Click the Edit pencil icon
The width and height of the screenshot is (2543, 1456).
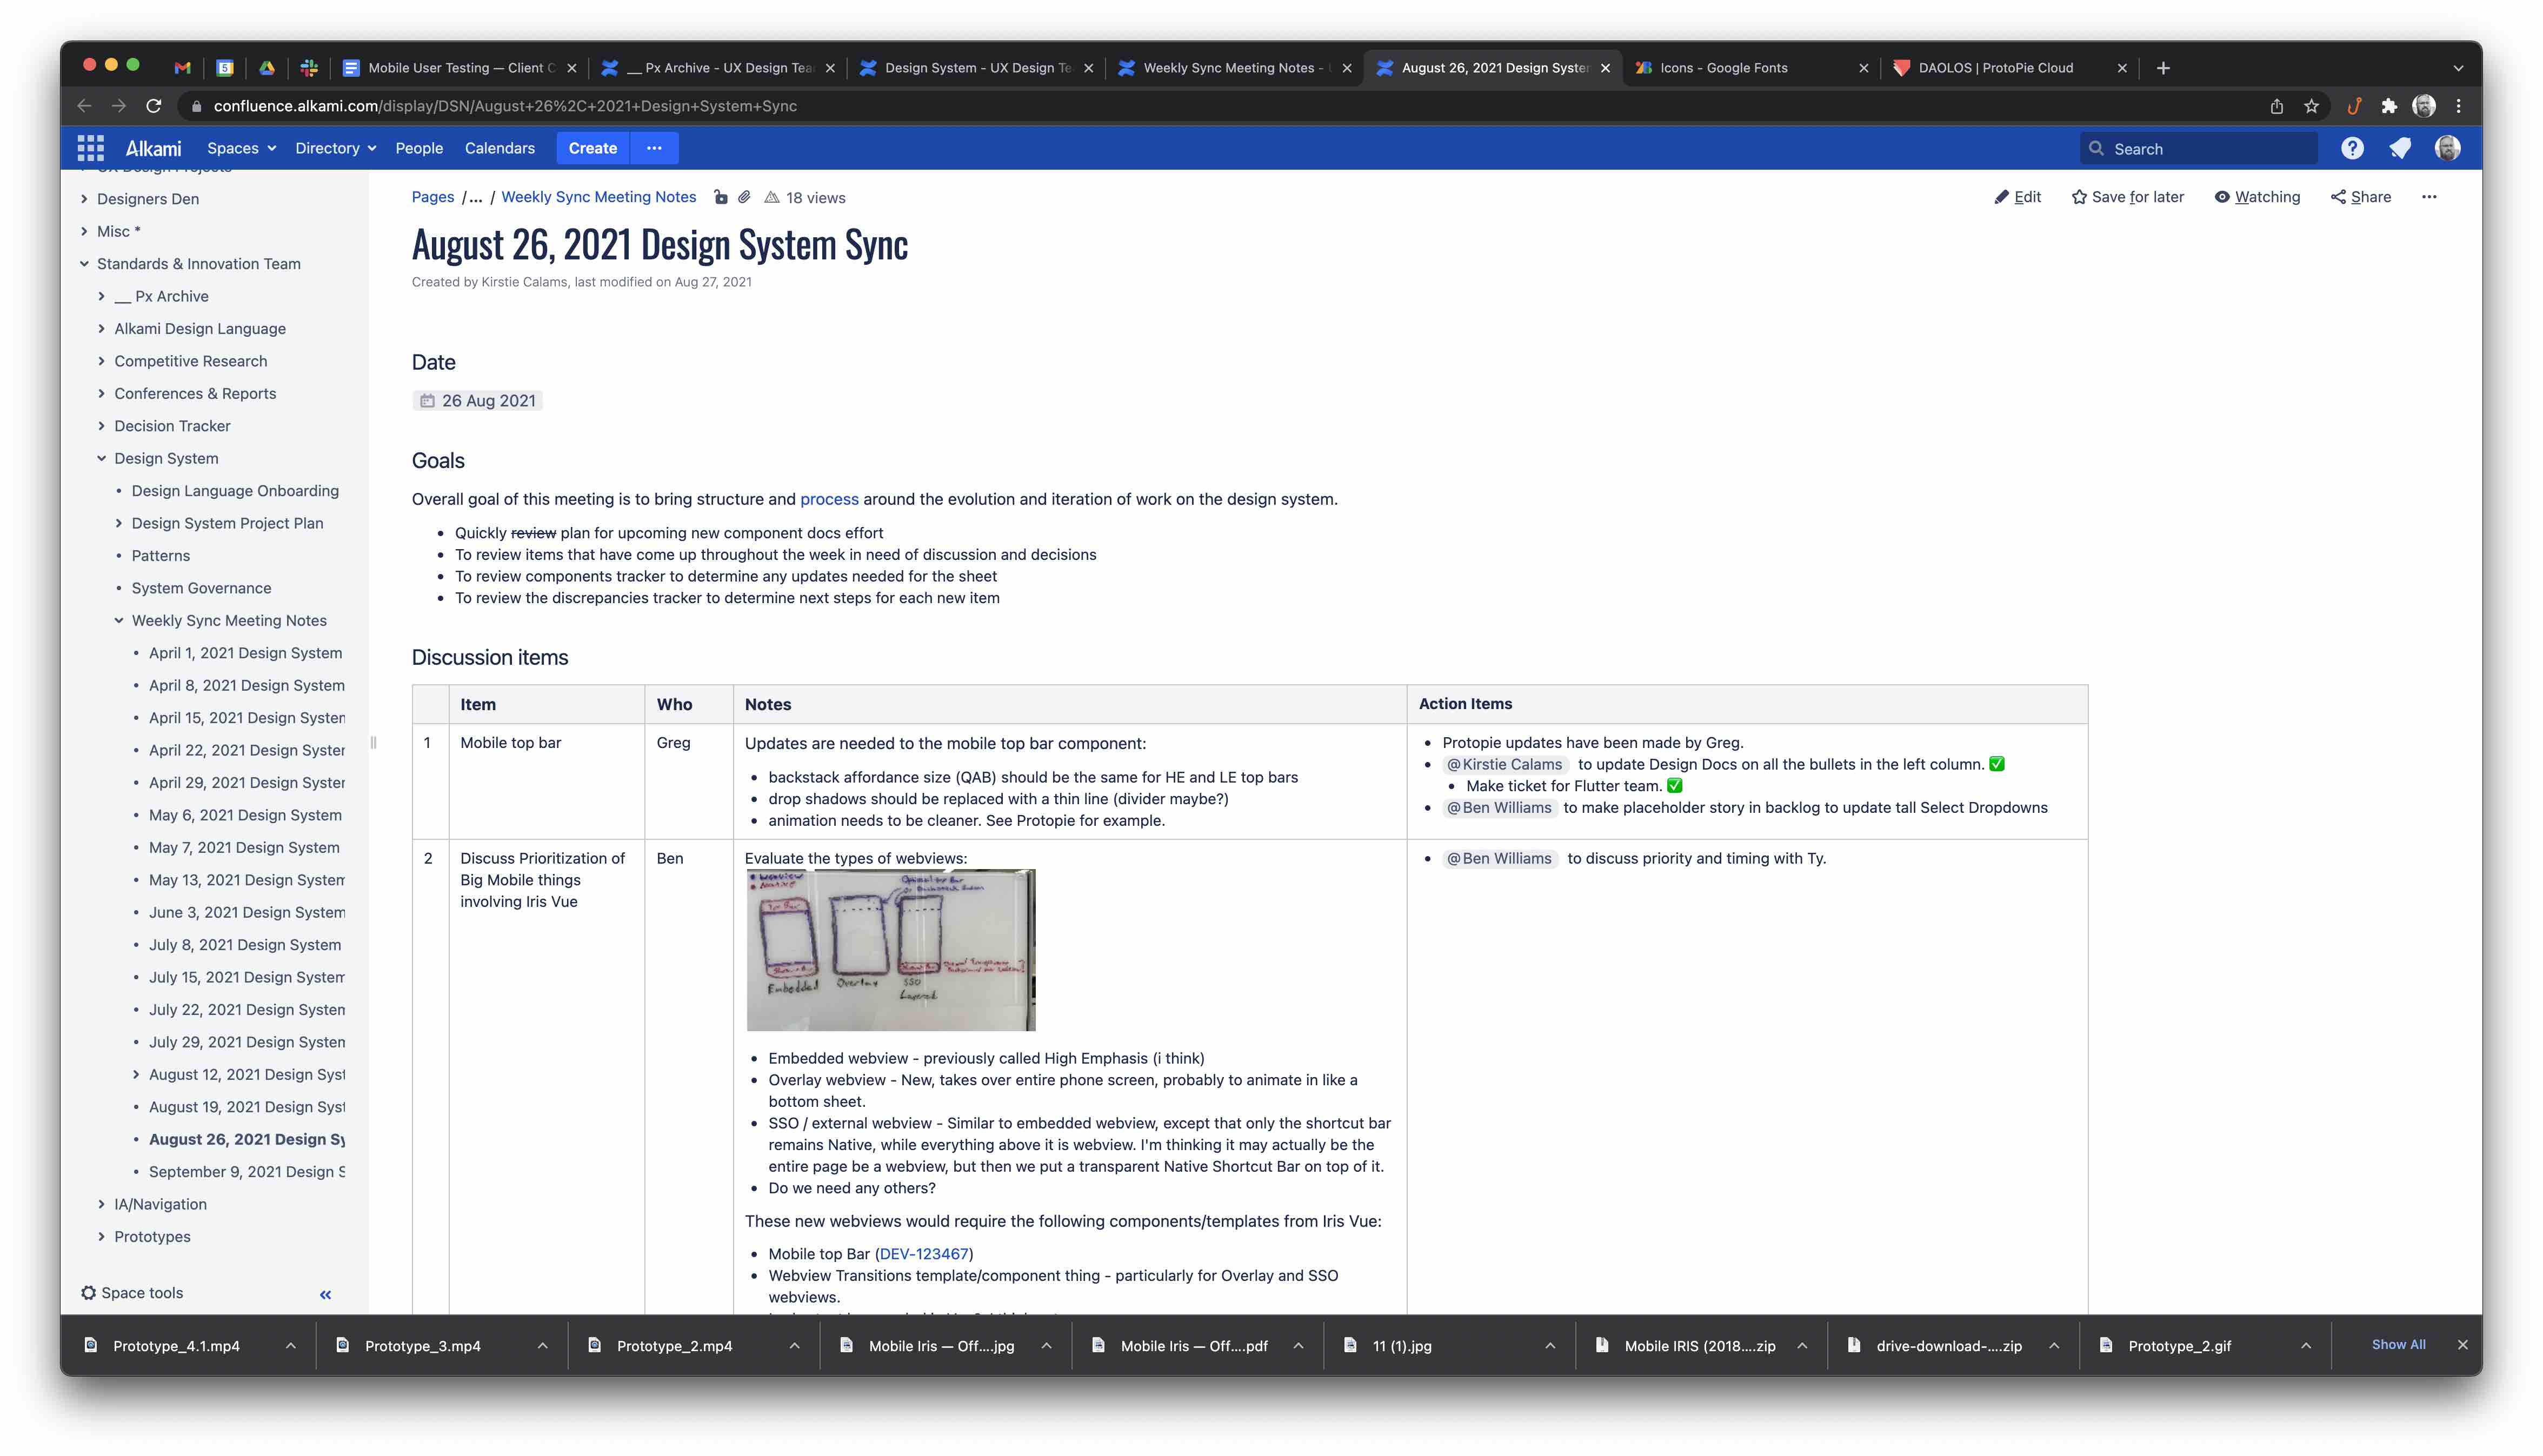2001,197
